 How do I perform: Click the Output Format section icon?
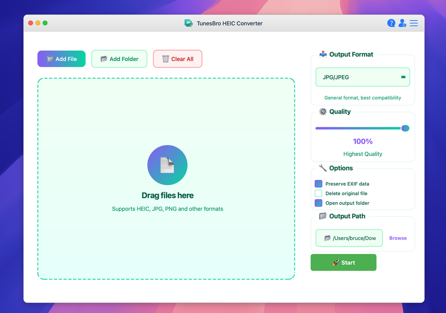point(323,54)
